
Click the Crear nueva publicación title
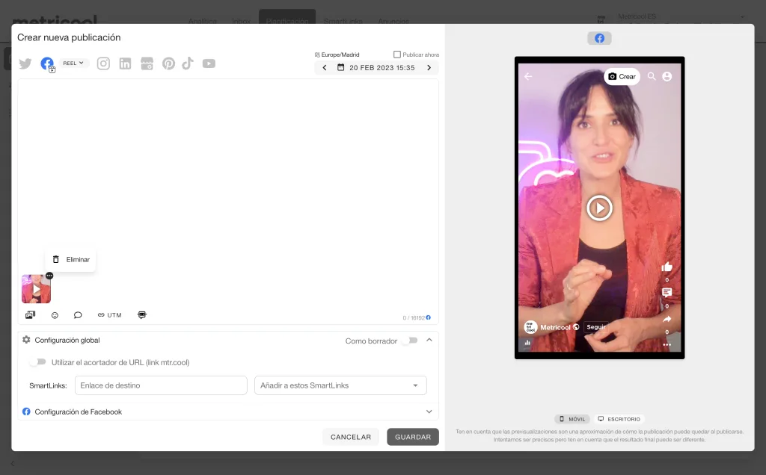(69, 37)
